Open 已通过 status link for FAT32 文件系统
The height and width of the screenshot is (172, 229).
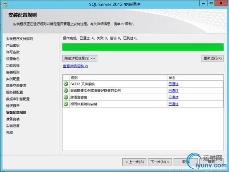(173, 84)
